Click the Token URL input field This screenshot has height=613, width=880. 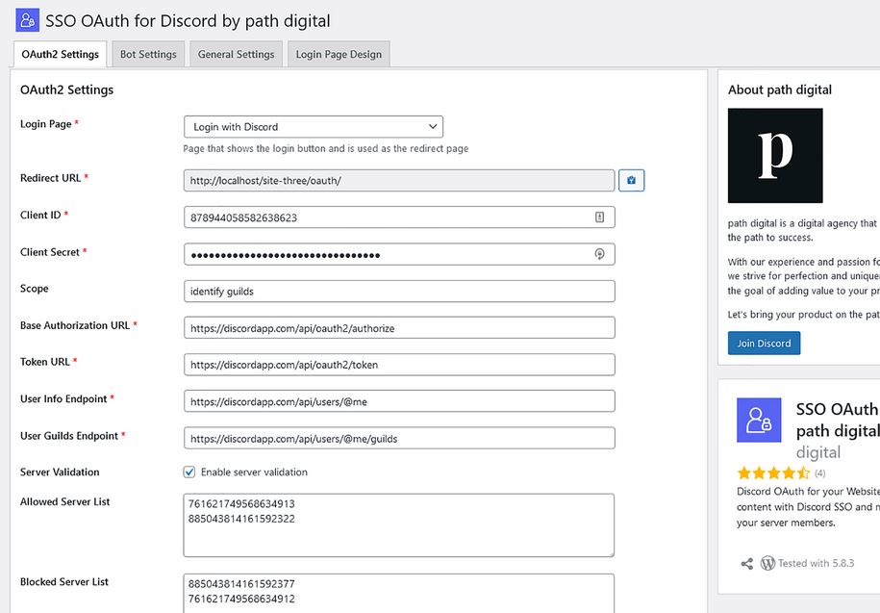[x=399, y=365]
